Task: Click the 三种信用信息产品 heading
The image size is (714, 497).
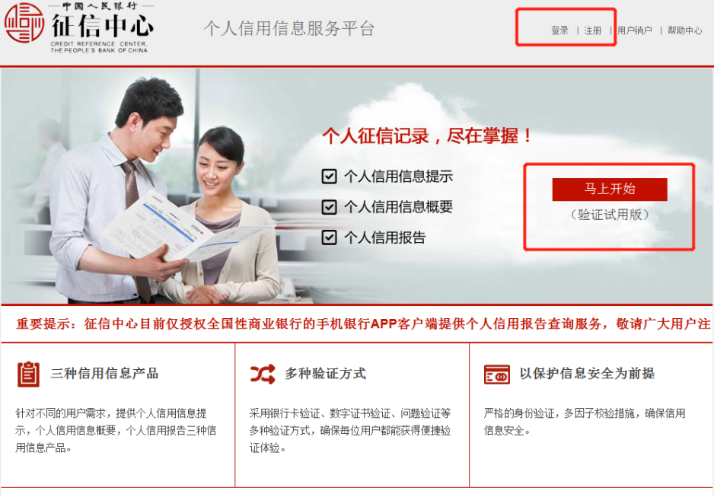Action: [105, 374]
